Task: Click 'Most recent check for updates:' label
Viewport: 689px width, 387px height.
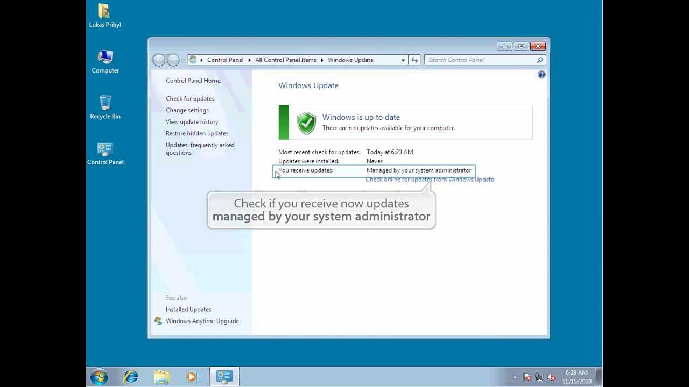Action: click(319, 152)
